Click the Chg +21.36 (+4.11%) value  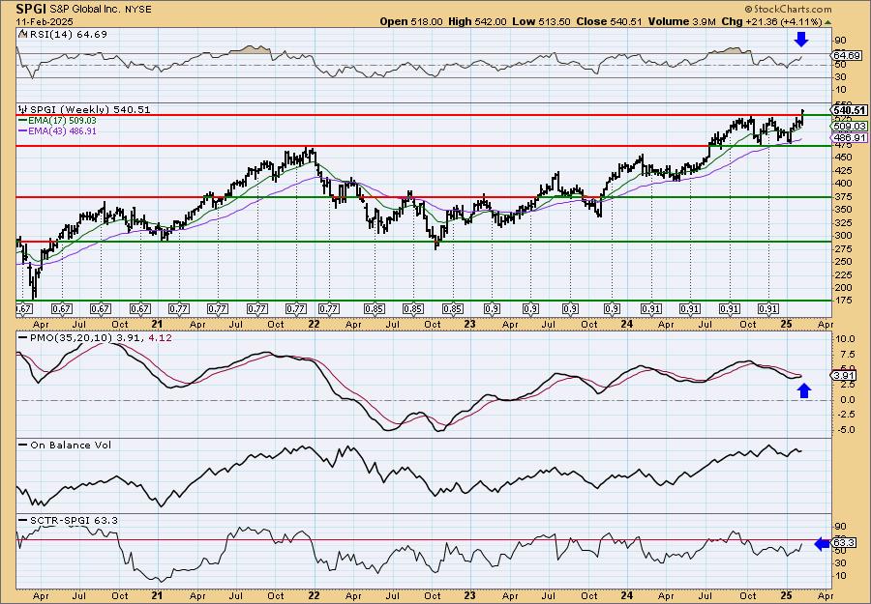771,21
